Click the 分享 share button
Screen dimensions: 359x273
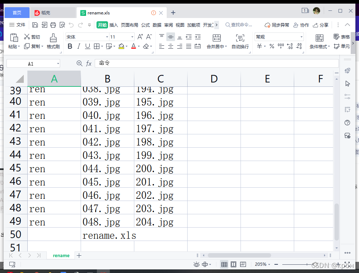tap(321, 25)
